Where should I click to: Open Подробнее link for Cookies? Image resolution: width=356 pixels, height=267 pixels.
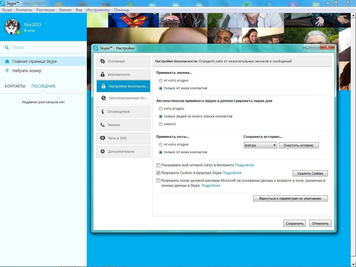(232, 173)
